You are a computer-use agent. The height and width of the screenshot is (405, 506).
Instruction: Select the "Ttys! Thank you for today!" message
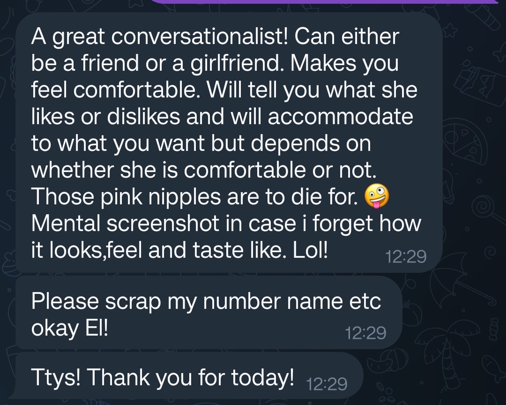[189, 375]
